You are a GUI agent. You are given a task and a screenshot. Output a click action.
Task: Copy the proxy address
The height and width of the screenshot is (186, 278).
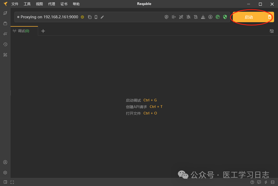click(90, 17)
